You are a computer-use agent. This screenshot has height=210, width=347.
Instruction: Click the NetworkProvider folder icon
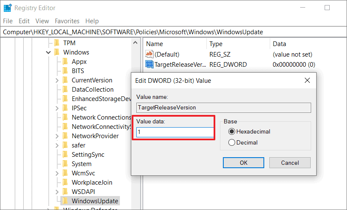65,136
